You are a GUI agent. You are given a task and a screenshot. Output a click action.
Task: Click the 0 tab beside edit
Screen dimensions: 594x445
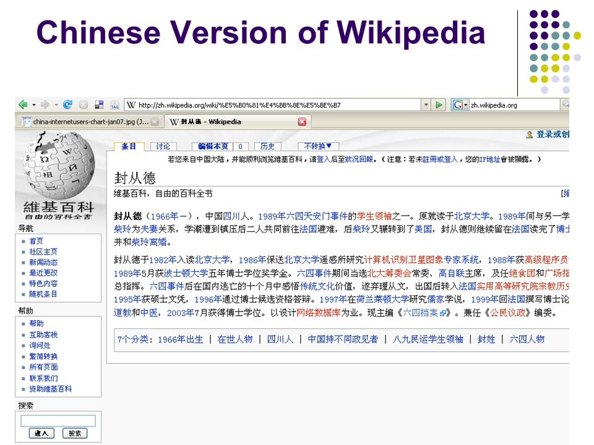(240, 146)
